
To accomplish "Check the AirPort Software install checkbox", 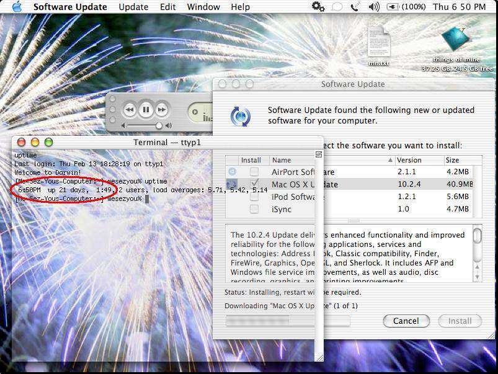I will pyautogui.click(x=254, y=172).
